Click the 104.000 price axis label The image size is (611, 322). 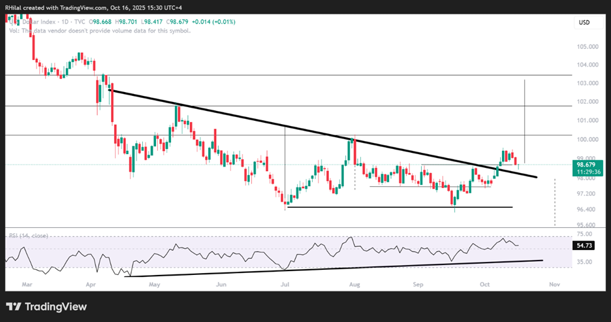[x=587, y=65]
